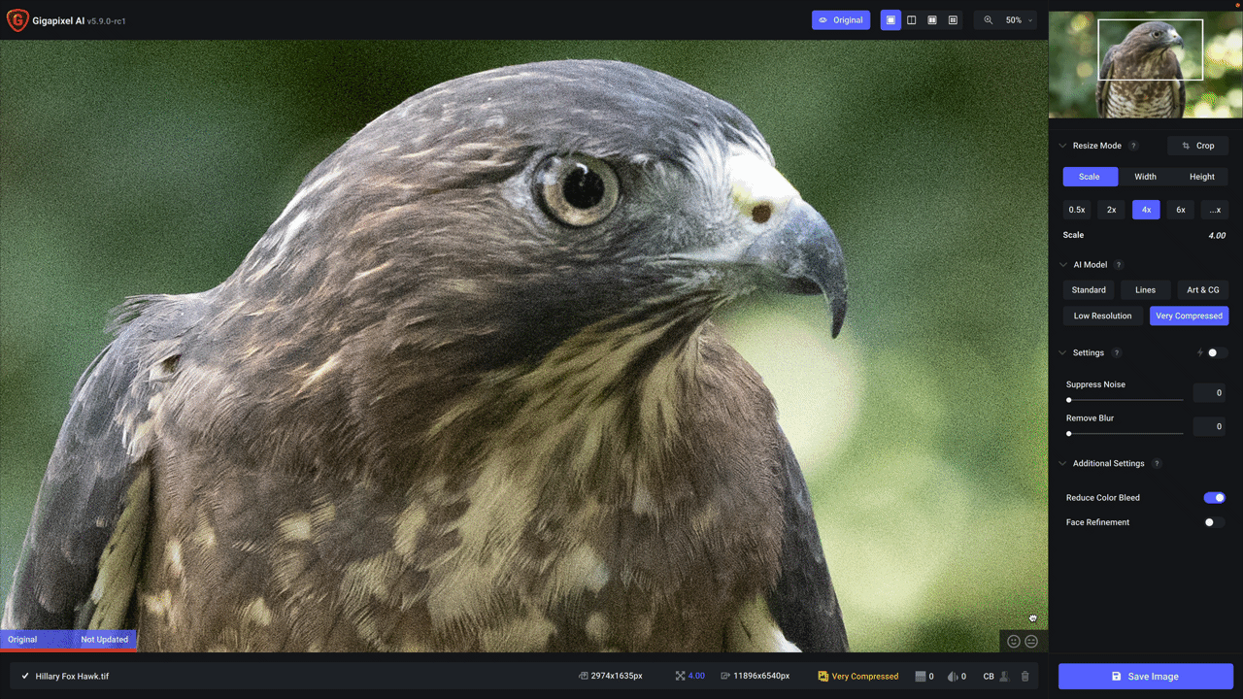Click the Not Updated status label

104,639
